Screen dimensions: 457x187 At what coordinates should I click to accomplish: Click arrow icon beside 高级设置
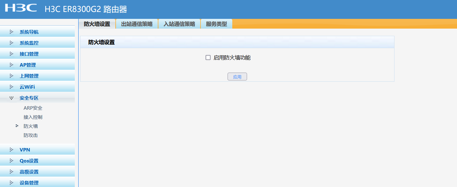pos(12,172)
